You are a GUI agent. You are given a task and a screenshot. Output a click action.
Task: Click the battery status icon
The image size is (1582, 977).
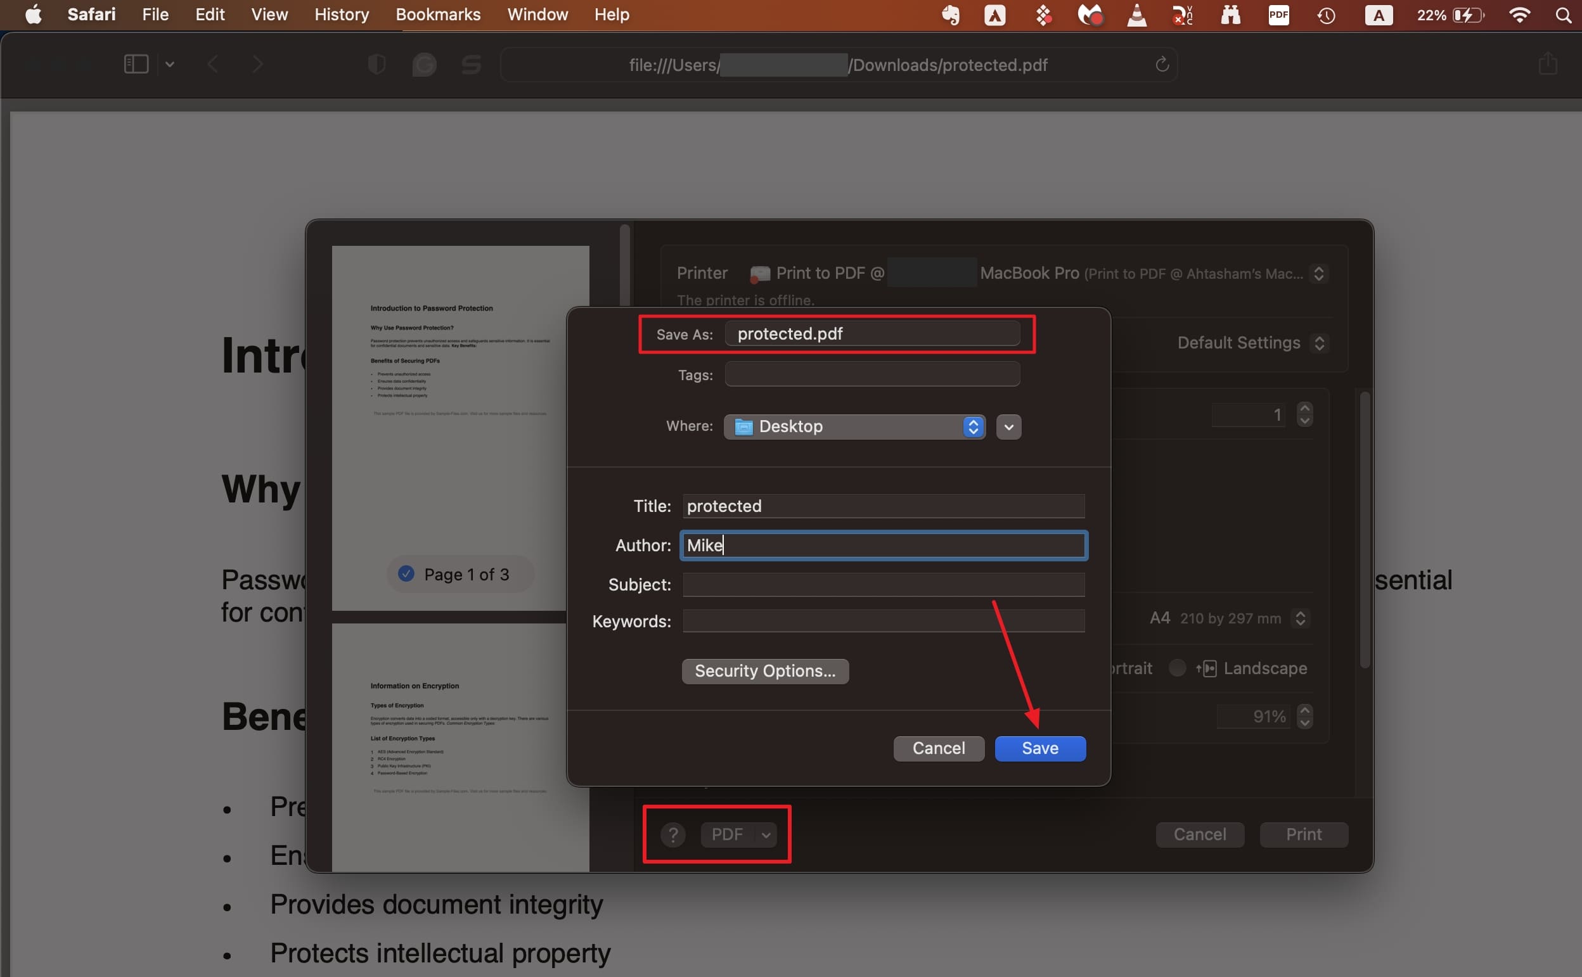(x=1469, y=15)
